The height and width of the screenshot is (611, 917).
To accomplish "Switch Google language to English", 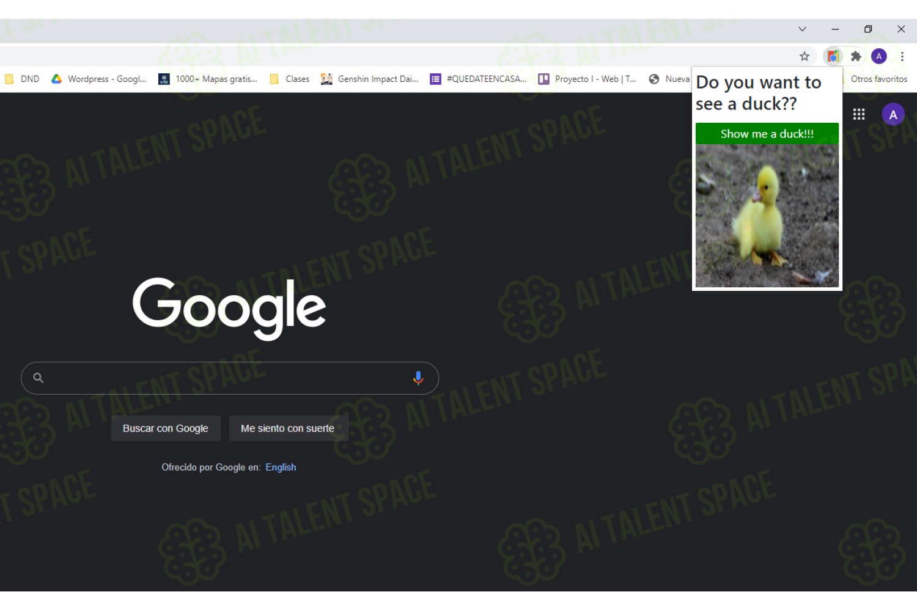I will tap(281, 467).
